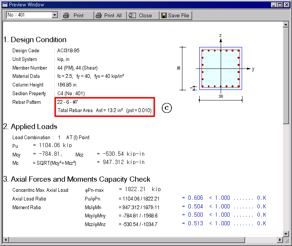
Task: Click the circled C annotation marker
Action: pos(167,108)
